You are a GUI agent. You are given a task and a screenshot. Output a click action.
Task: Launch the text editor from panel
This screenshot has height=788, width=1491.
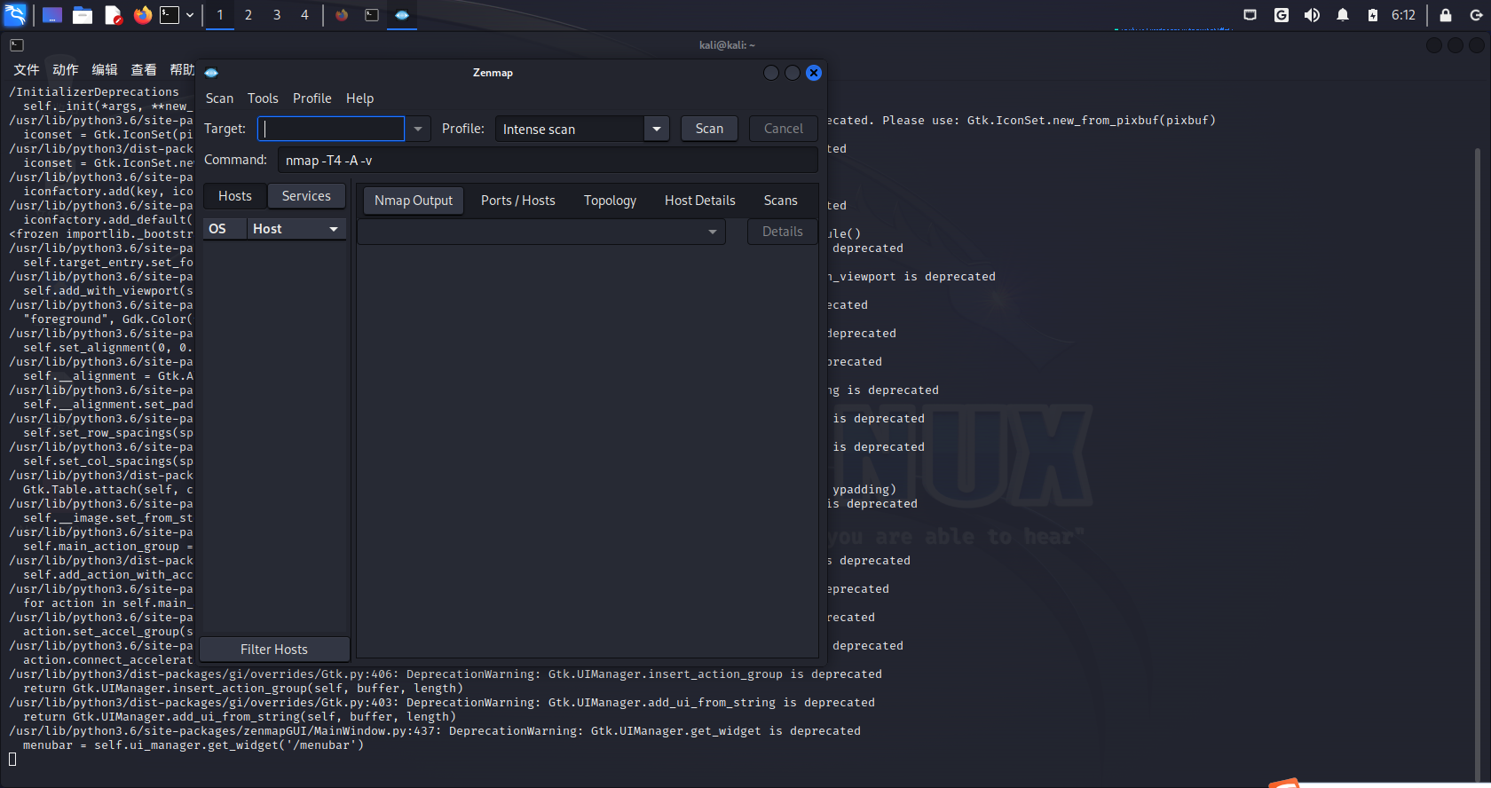point(113,15)
